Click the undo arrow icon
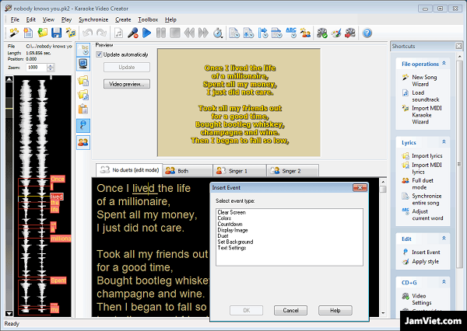Image resolution: width=467 pixels, height=331 pixels. coord(87,33)
